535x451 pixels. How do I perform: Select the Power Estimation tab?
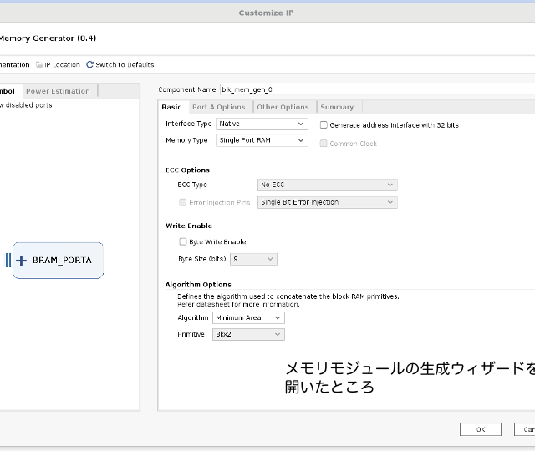click(x=58, y=91)
